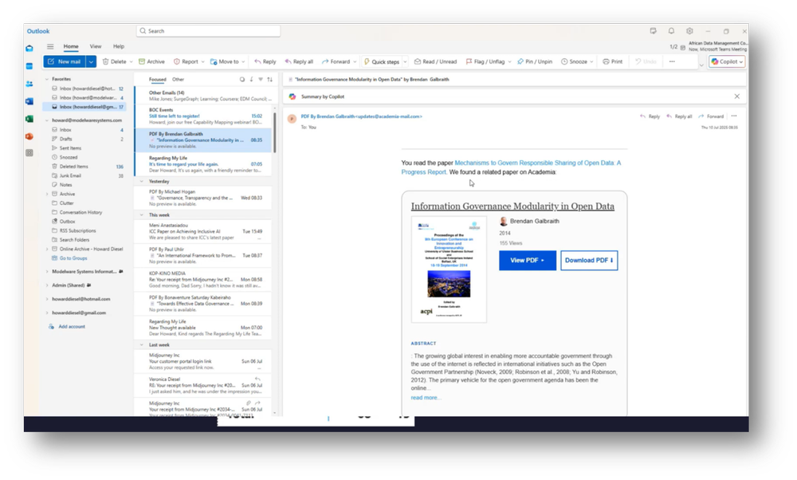Select the Focused inbox tab

click(x=158, y=79)
